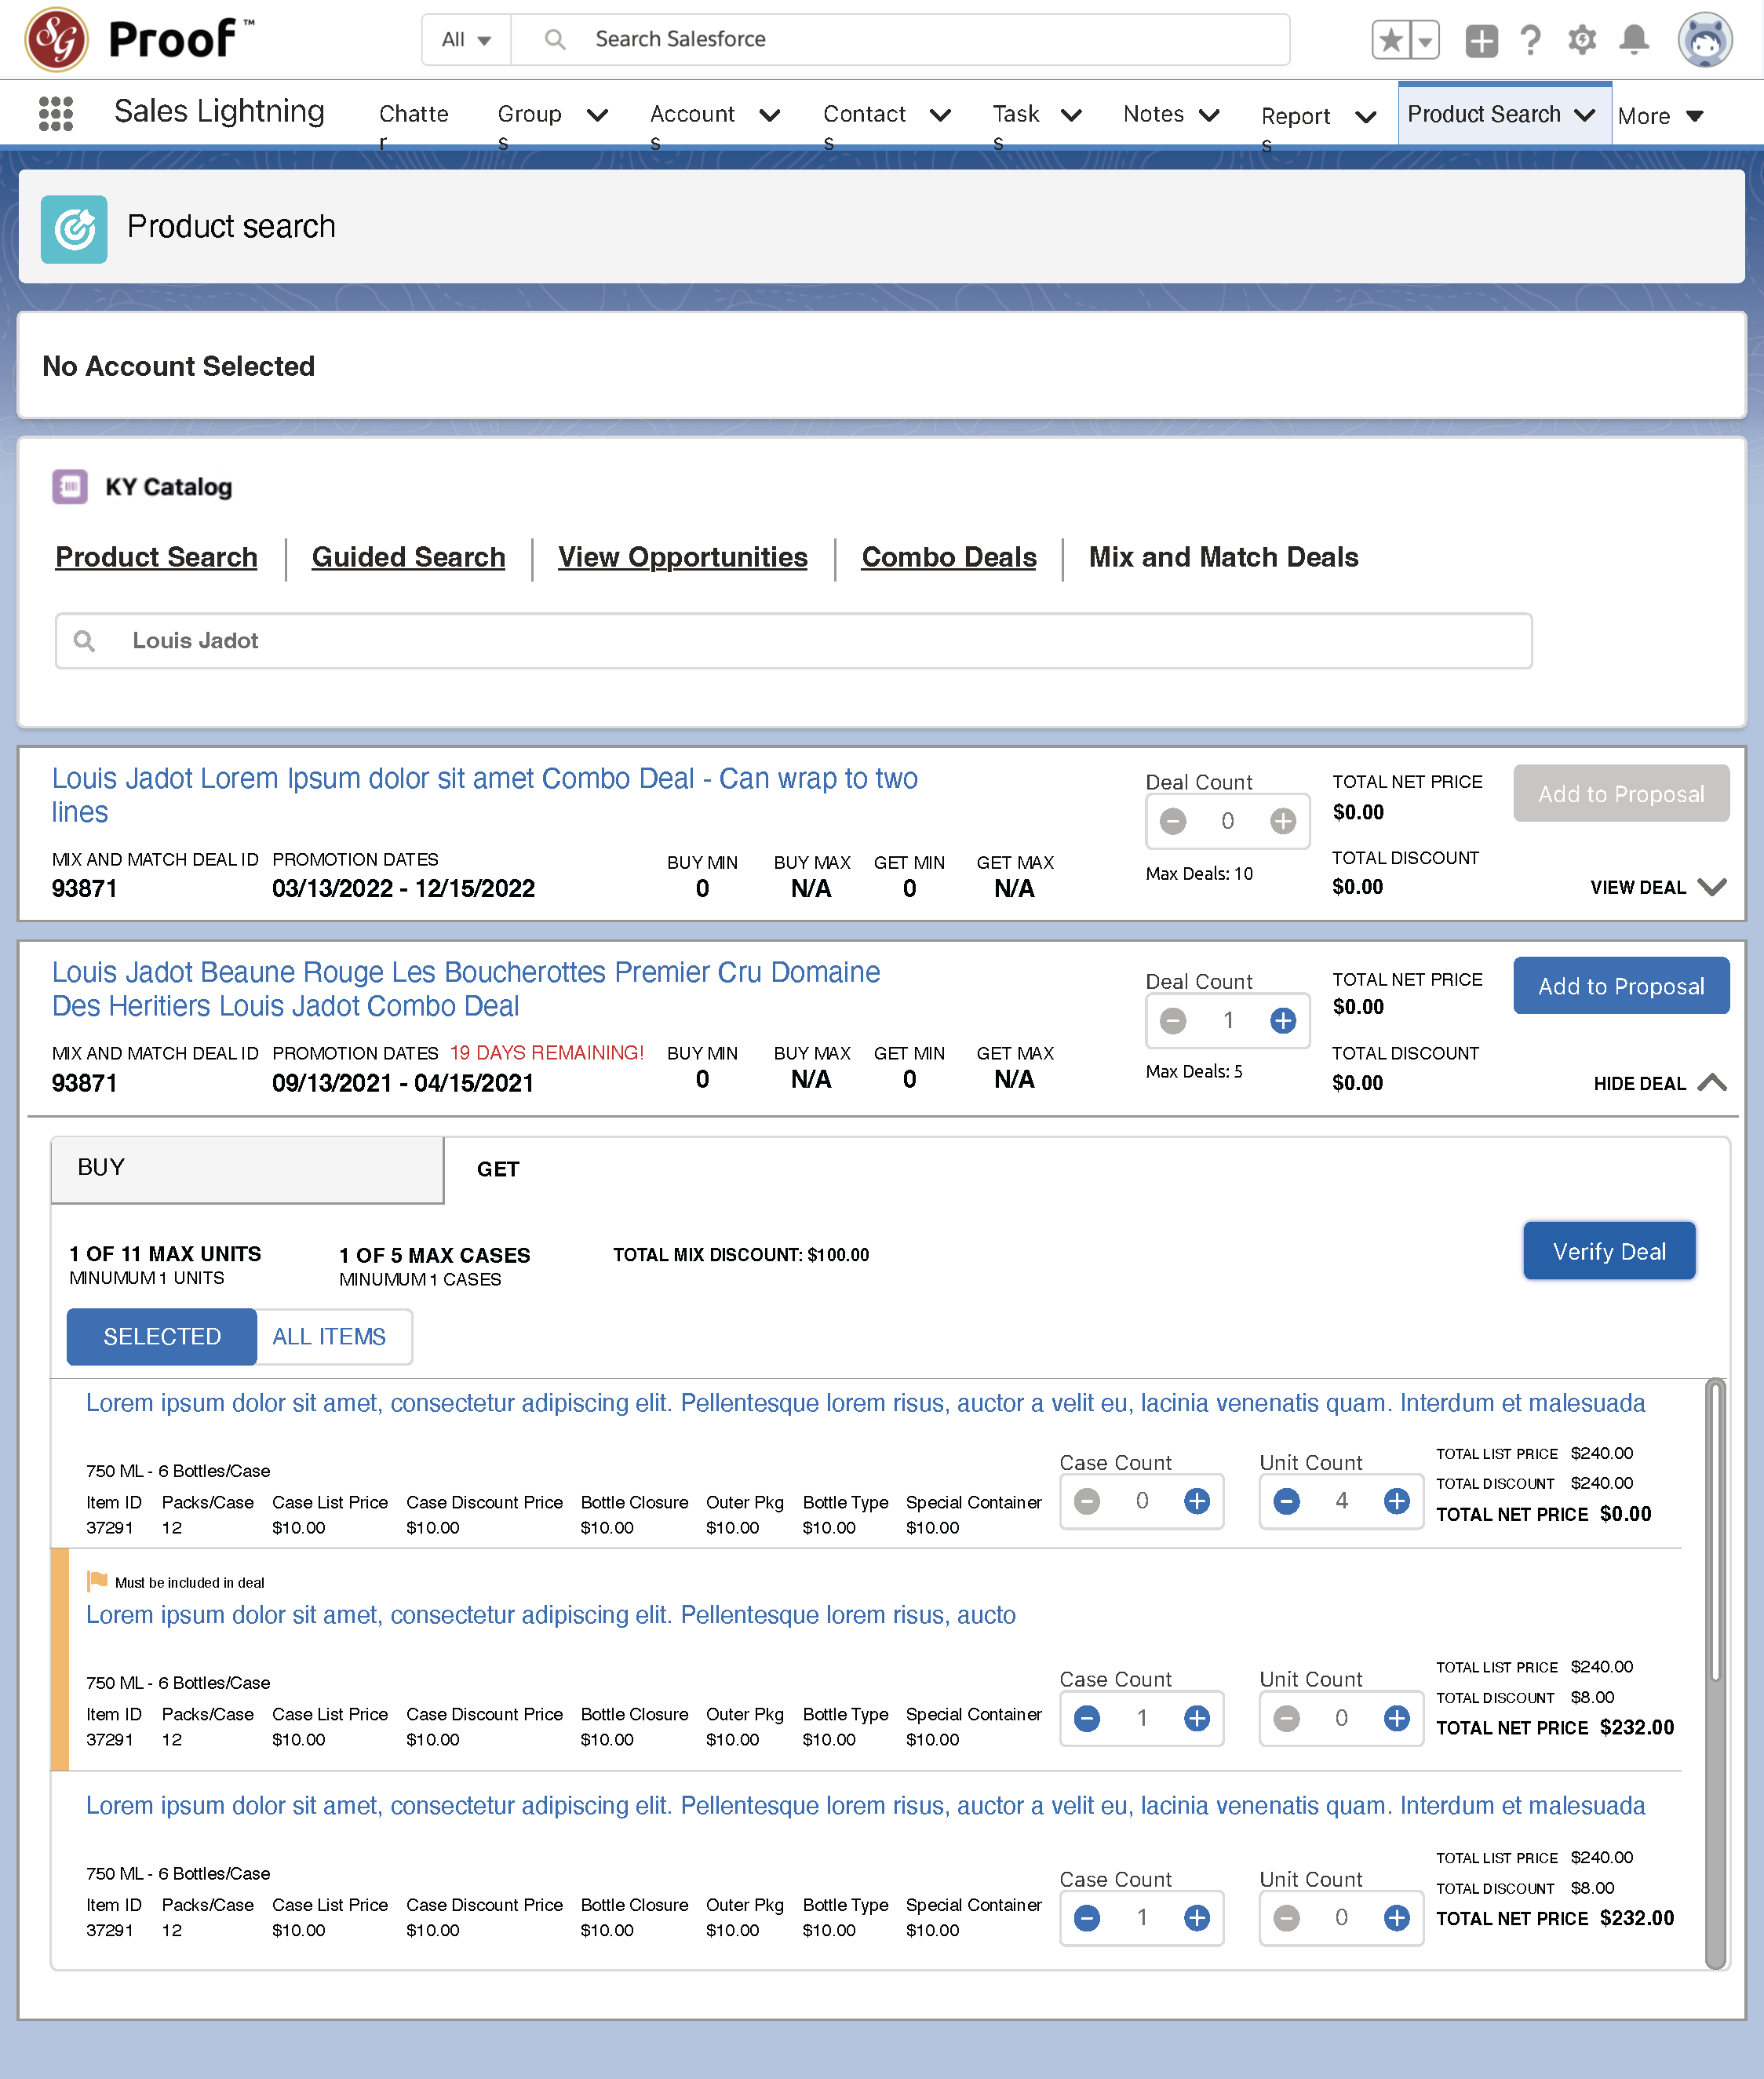This screenshot has height=2079, width=1764.
Task: Open the user profile avatar
Action: [x=1704, y=40]
